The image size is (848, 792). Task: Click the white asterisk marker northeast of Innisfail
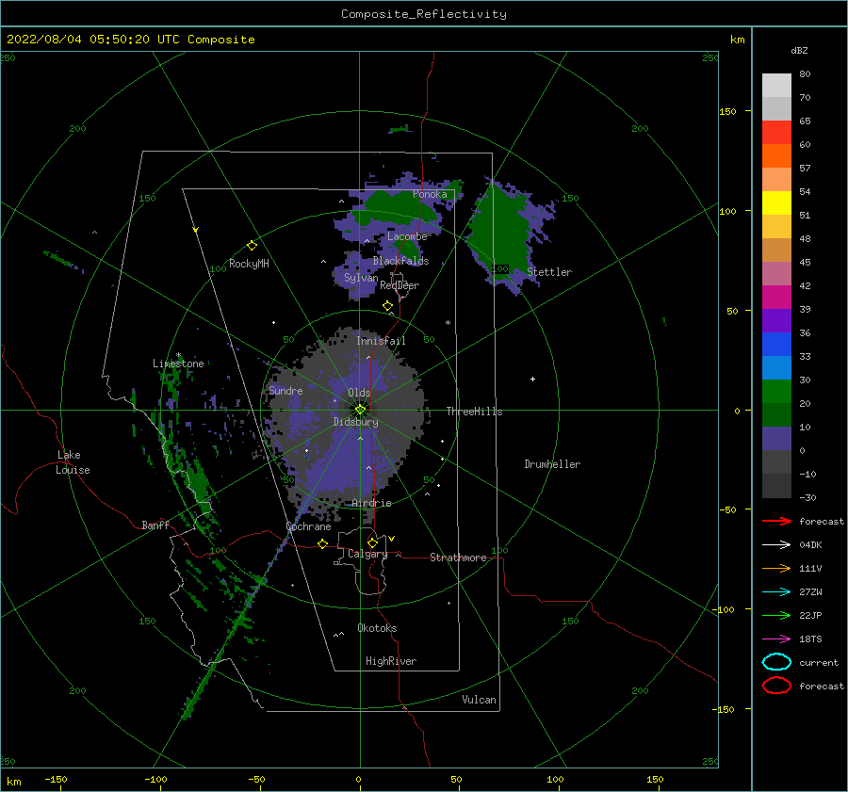[448, 323]
